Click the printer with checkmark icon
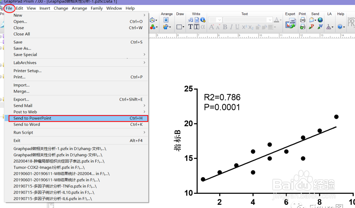The height and width of the screenshot is (208, 355). coord(302,27)
